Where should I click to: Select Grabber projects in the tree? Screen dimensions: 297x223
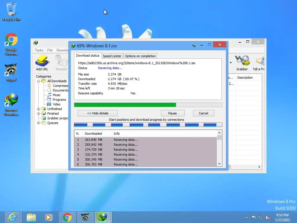pyautogui.click(x=55, y=118)
